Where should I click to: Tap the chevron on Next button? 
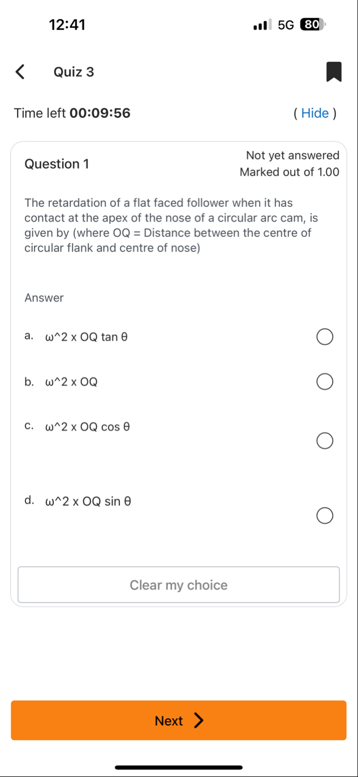pyautogui.click(x=198, y=720)
